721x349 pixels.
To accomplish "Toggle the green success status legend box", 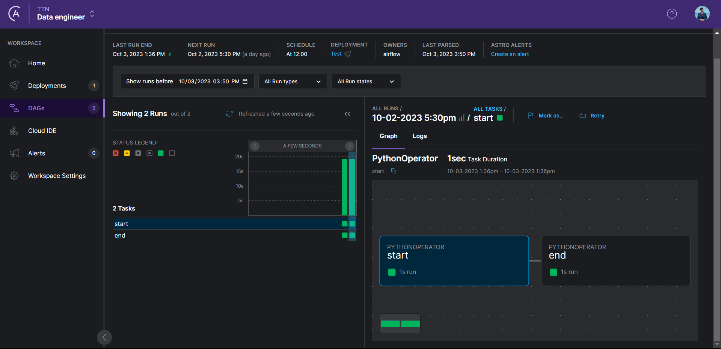I will coord(161,153).
